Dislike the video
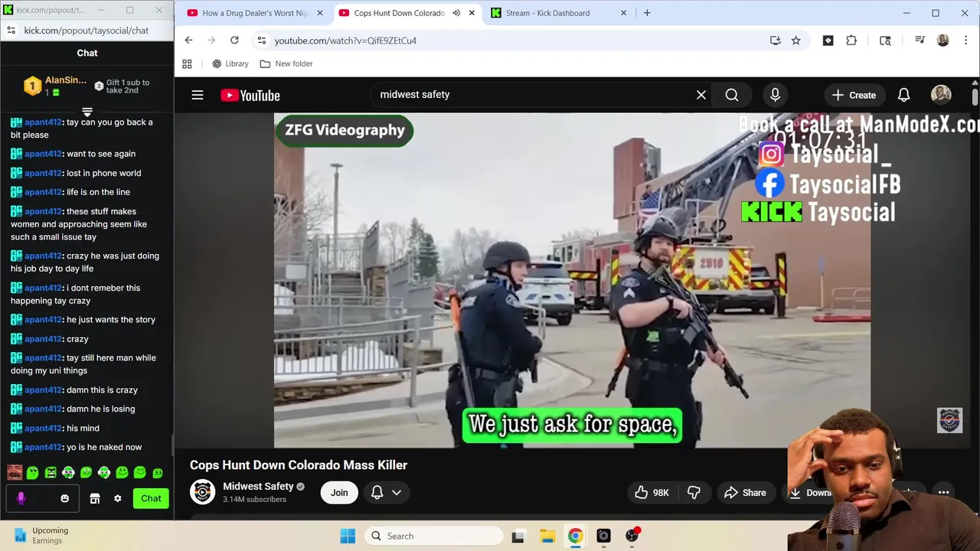This screenshot has width=980, height=551. (694, 493)
